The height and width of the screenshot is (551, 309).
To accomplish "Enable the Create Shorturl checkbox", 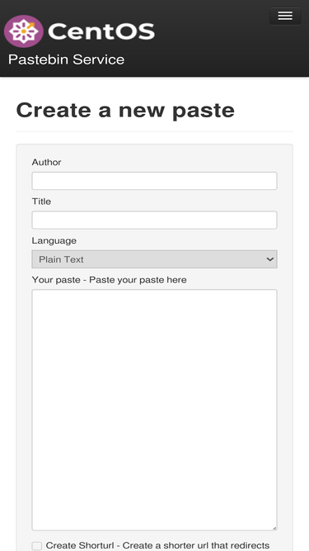I will tap(37, 546).
